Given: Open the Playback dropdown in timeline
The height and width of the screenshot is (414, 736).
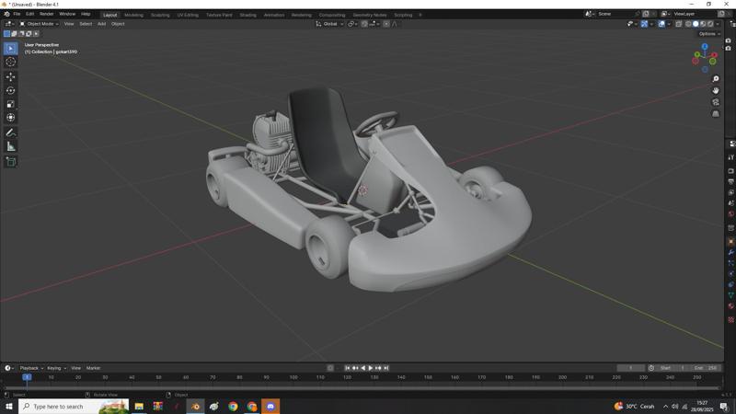Looking at the screenshot, I should (x=31, y=368).
